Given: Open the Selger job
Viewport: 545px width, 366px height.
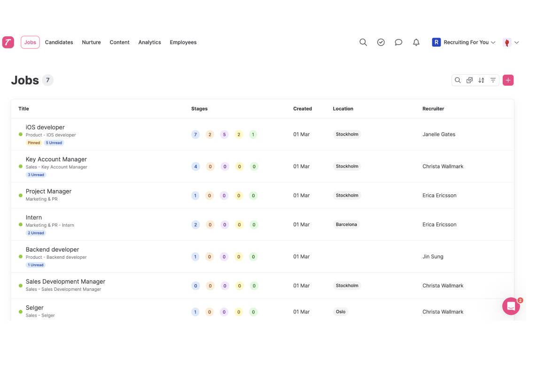Looking at the screenshot, I should tap(34, 308).
